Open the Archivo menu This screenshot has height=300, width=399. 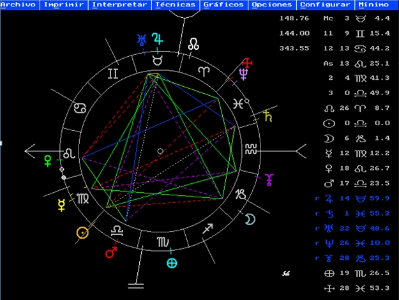(x=19, y=4)
